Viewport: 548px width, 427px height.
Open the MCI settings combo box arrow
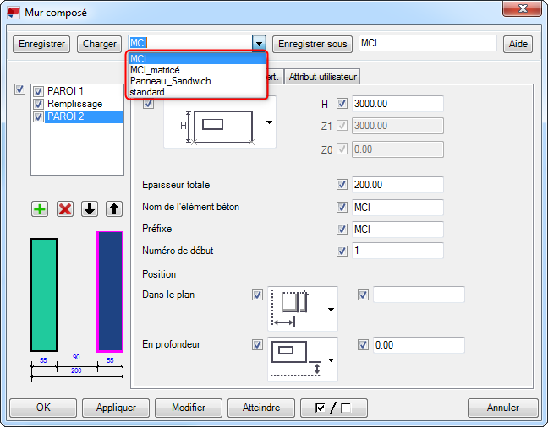click(x=259, y=44)
